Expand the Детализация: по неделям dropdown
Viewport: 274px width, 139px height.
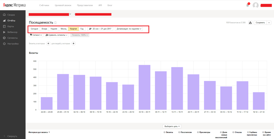click(x=129, y=29)
